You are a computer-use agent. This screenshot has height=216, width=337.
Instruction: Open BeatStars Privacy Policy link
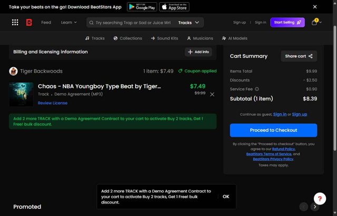coord(273,159)
